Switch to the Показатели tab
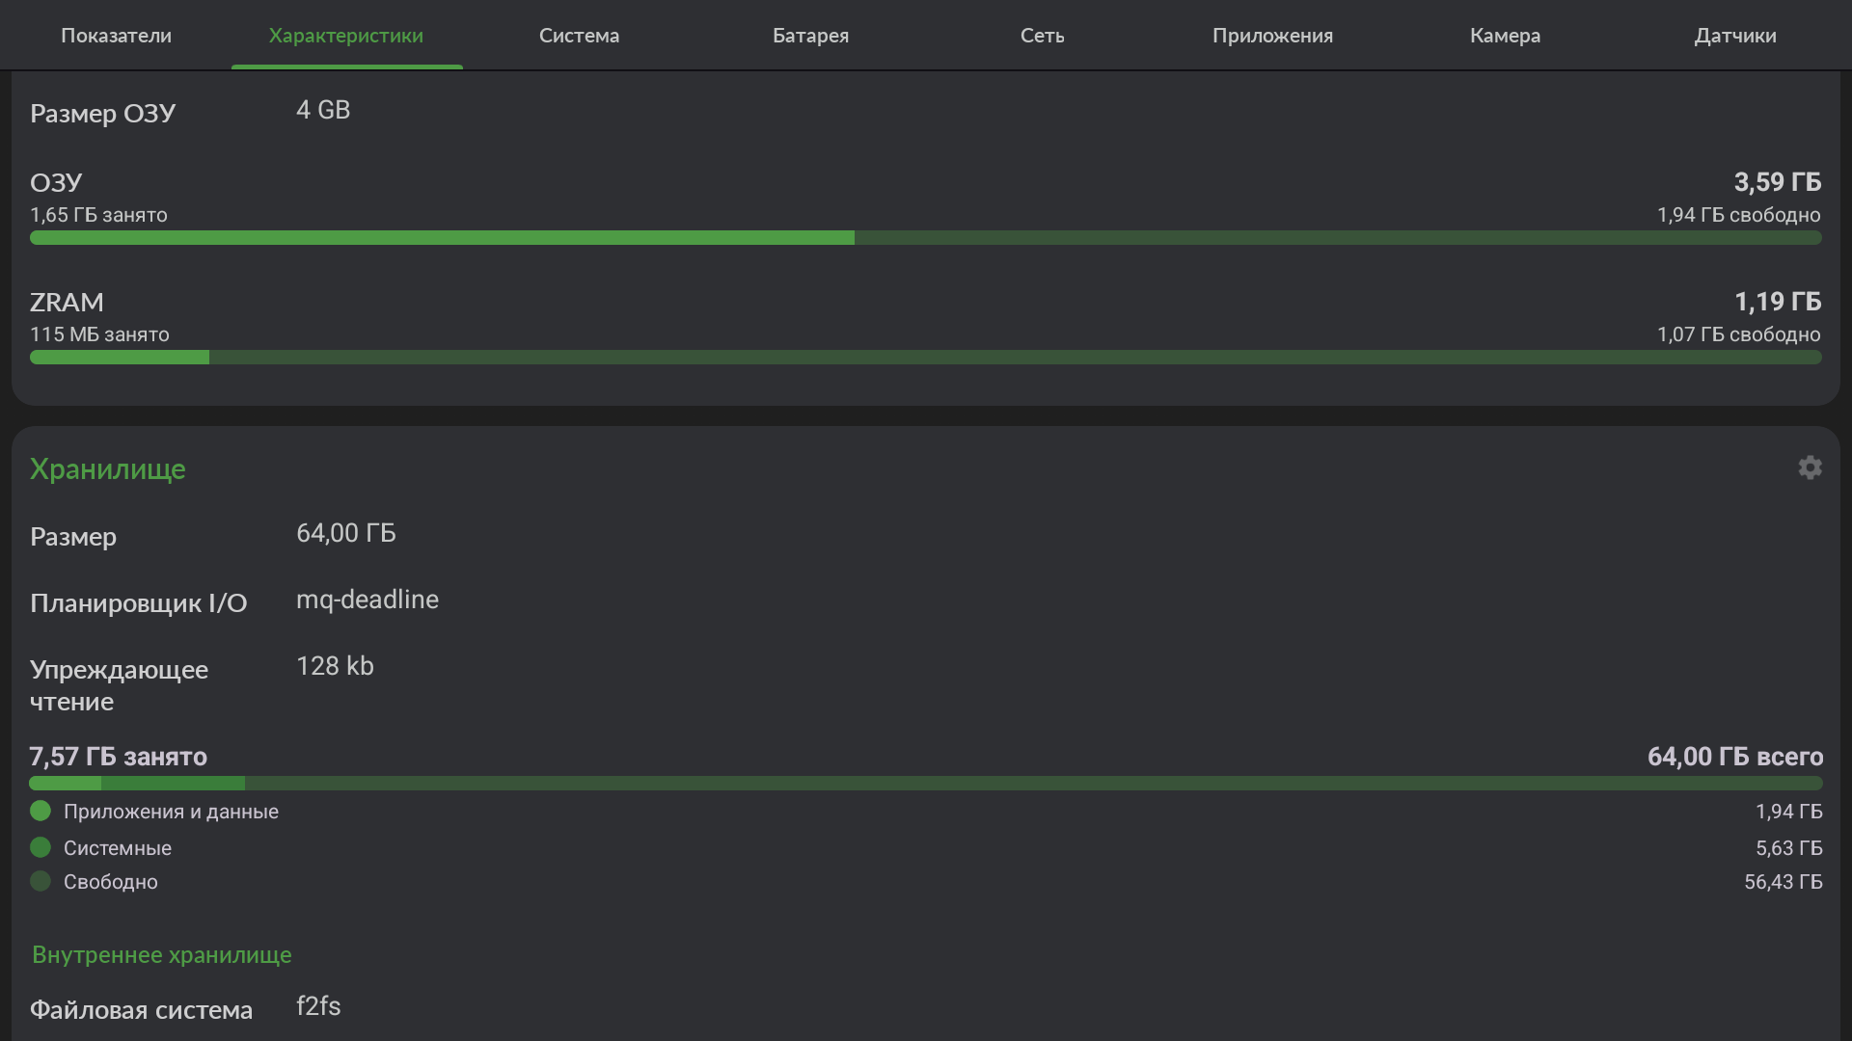The width and height of the screenshot is (1852, 1041). tap(116, 36)
